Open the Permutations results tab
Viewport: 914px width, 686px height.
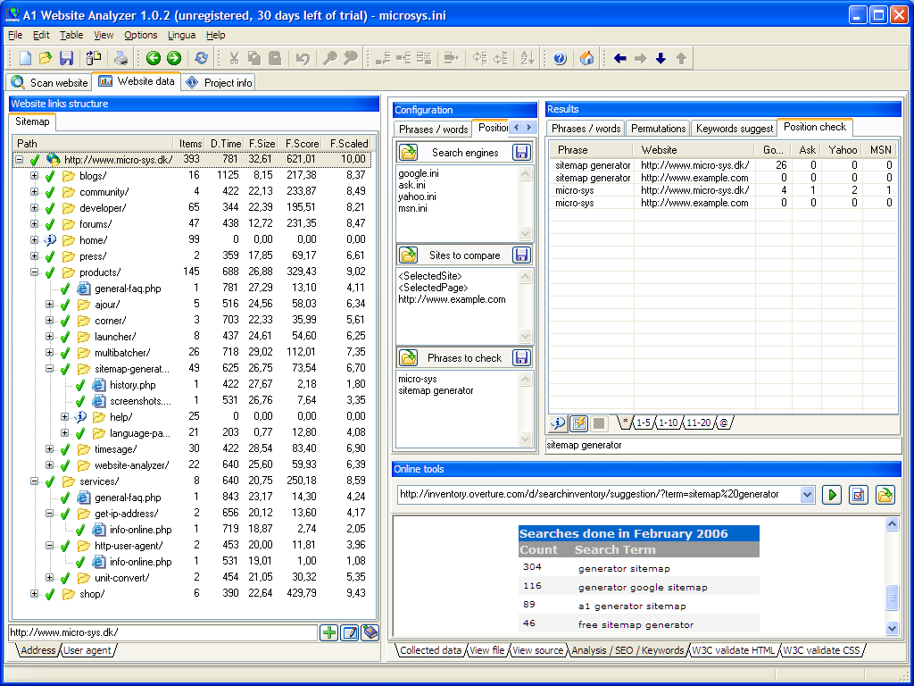coord(658,129)
